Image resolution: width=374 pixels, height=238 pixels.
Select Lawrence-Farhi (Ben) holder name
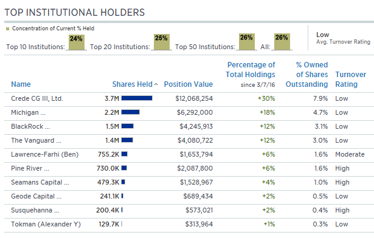pos(45,154)
